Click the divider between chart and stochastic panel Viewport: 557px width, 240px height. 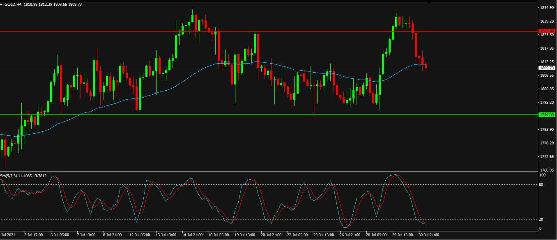coord(269,171)
